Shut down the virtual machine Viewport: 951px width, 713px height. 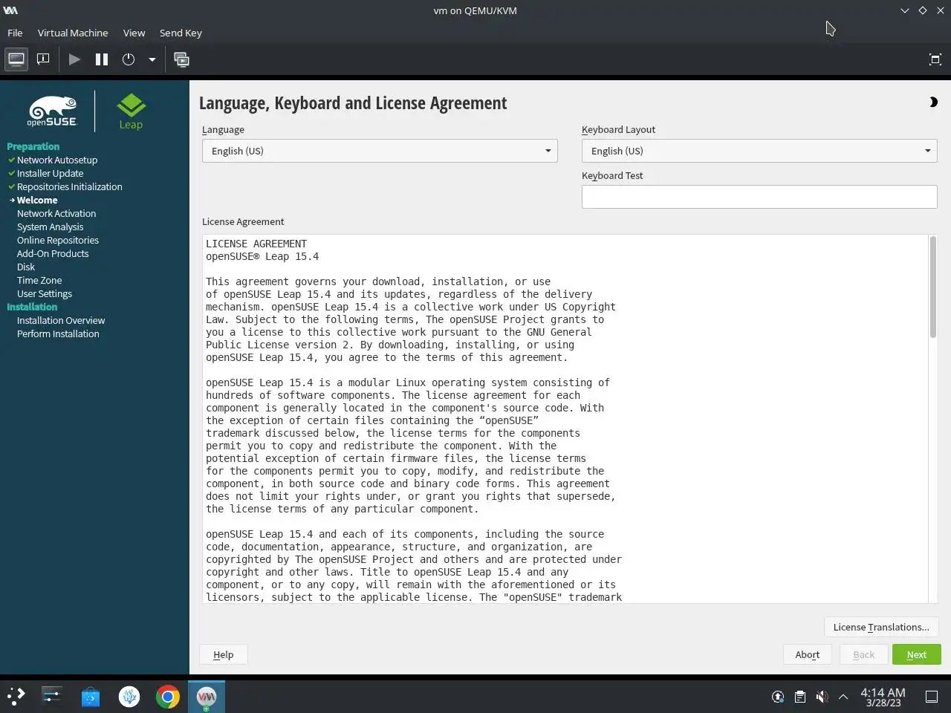(x=129, y=59)
